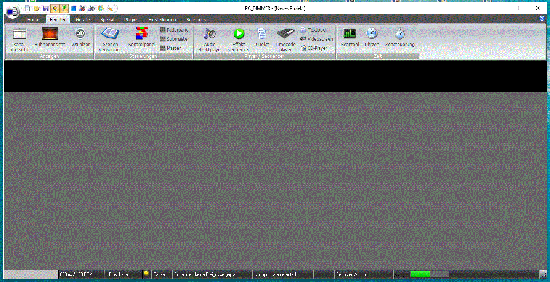
Task: Click the Faderpanel button
Action: (175, 30)
